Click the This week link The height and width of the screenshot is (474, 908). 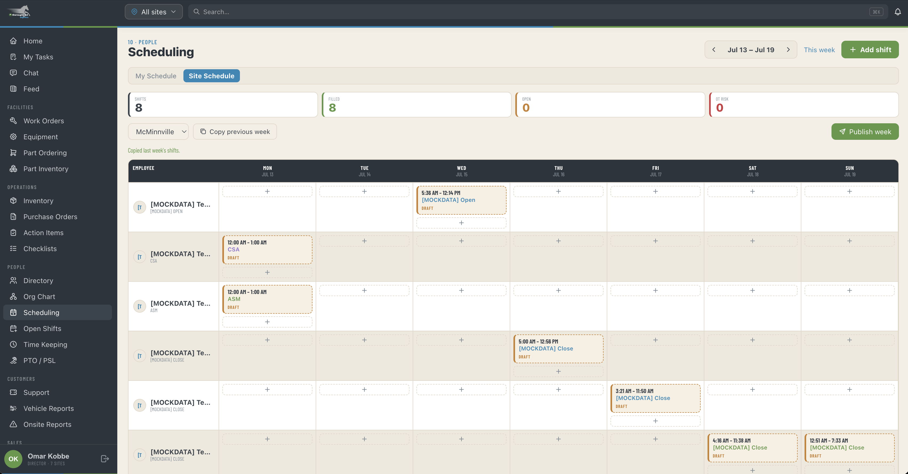819,50
